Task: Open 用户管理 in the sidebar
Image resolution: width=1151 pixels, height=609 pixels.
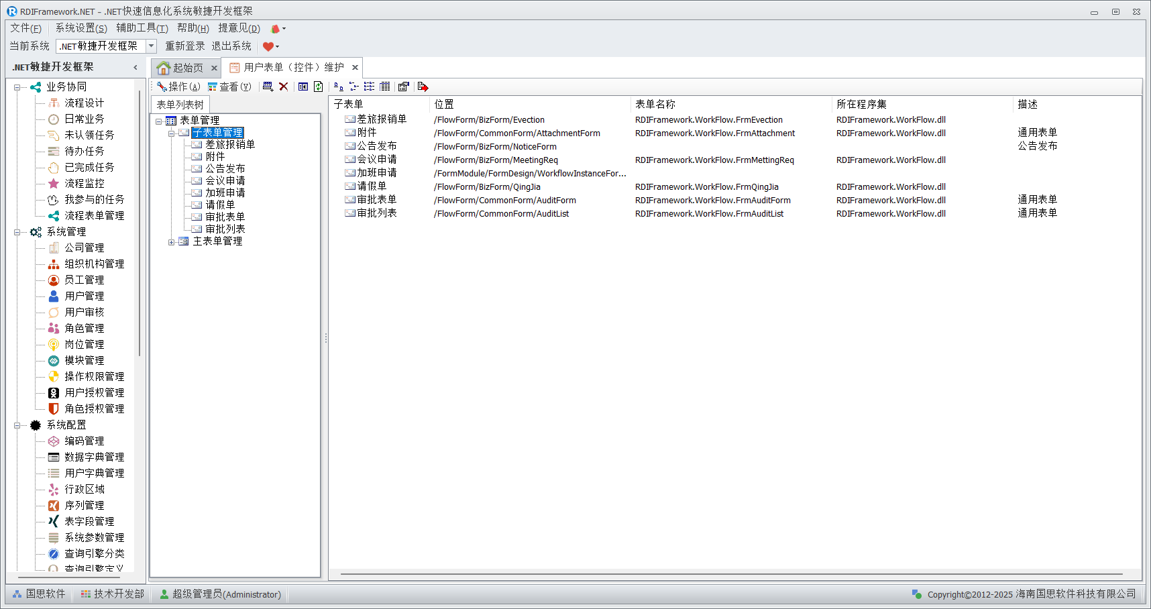Action: (84, 296)
